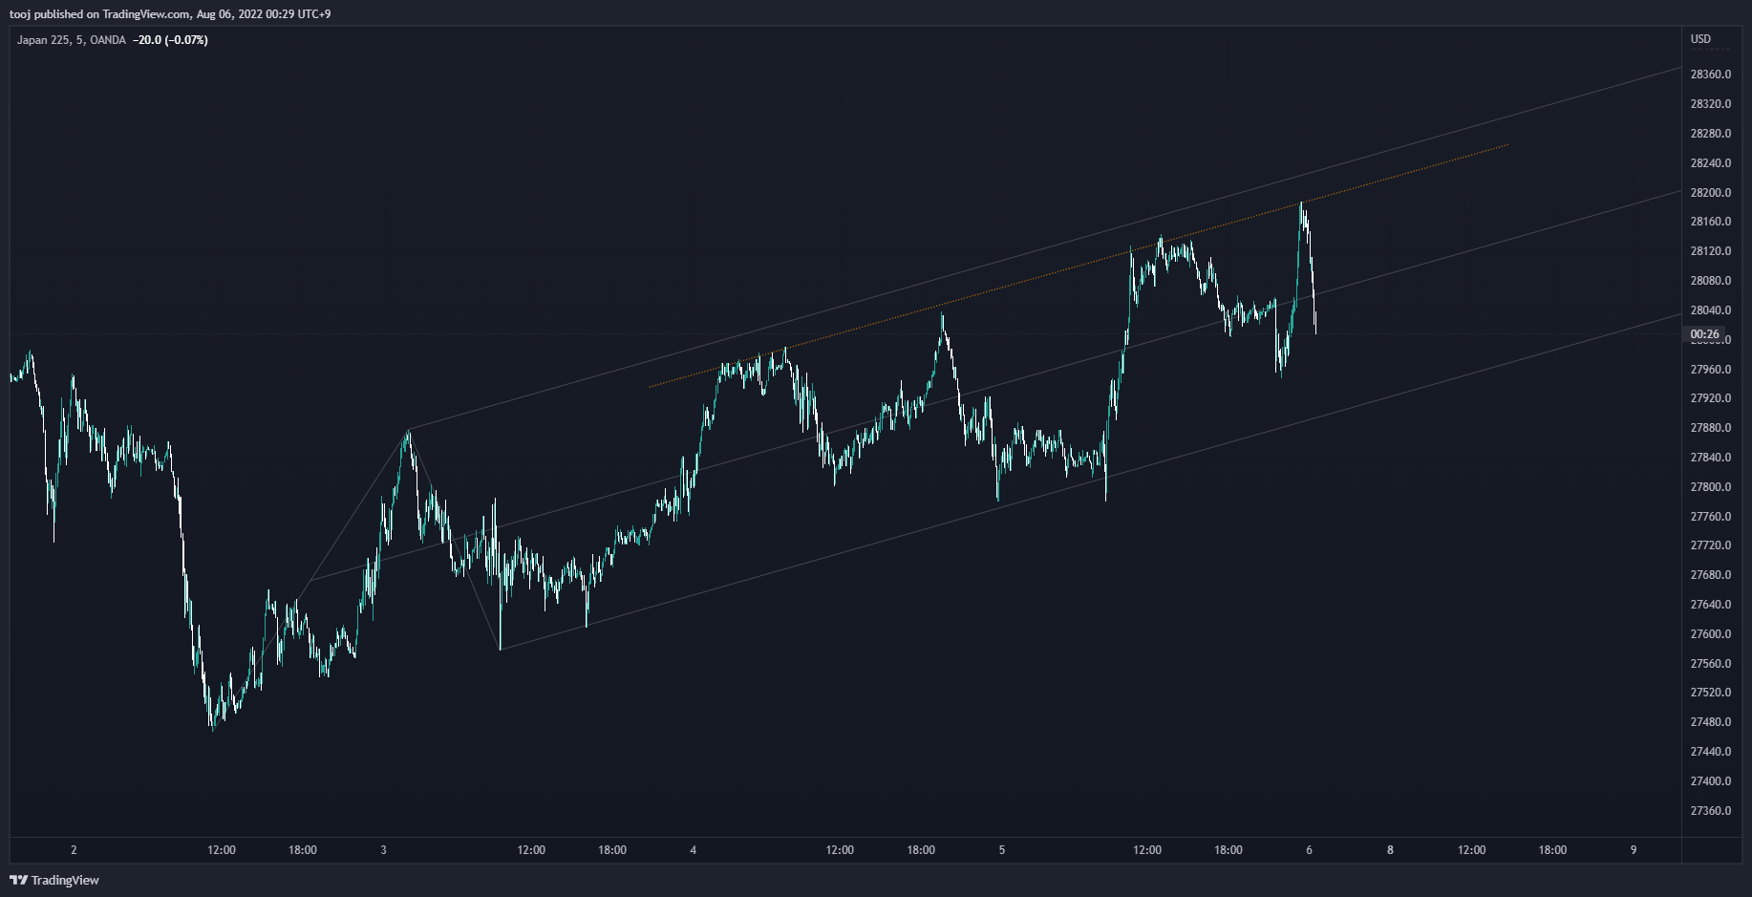This screenshot has width=1752, height=897.
Task: Click the 18:00 time label between dates 3 and 4
Action: pos(612,850)
